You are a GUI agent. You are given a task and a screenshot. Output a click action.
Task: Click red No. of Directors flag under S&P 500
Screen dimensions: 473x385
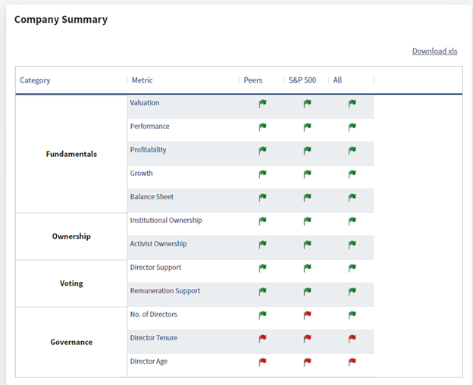click(307, 315)
